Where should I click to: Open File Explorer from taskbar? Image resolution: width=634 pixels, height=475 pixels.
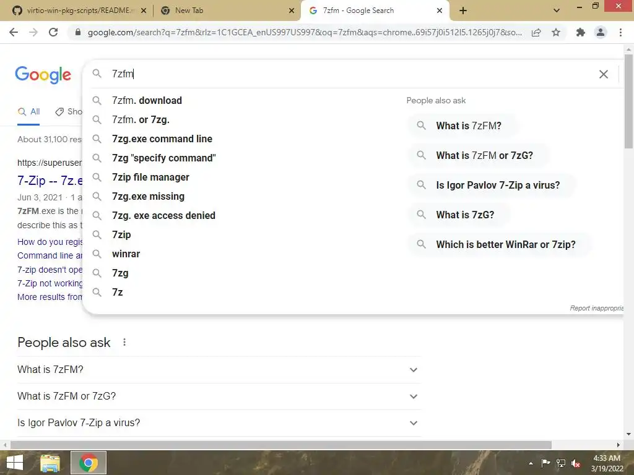pyautogui.click(x=50, y=463)
